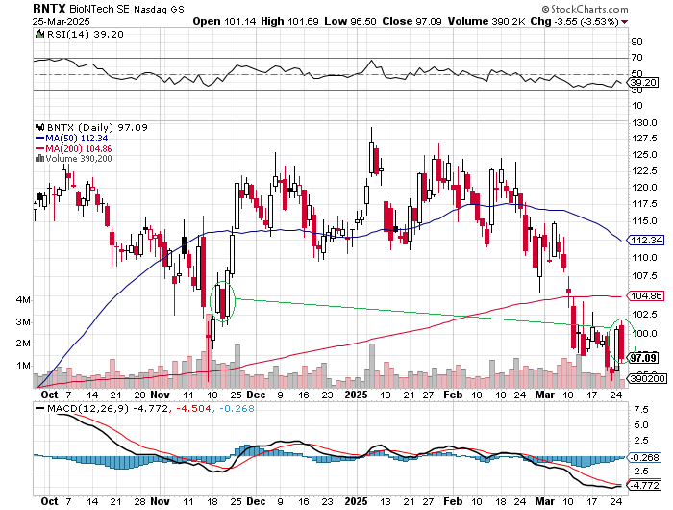Viewport: 673px width, 510px height.
Task: Click the candlestick icon beside BNTX (Daily)
Action: pyautogui.click(x=40, y=127)
